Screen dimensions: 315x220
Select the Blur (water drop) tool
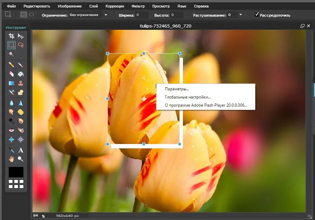point(12,103)
